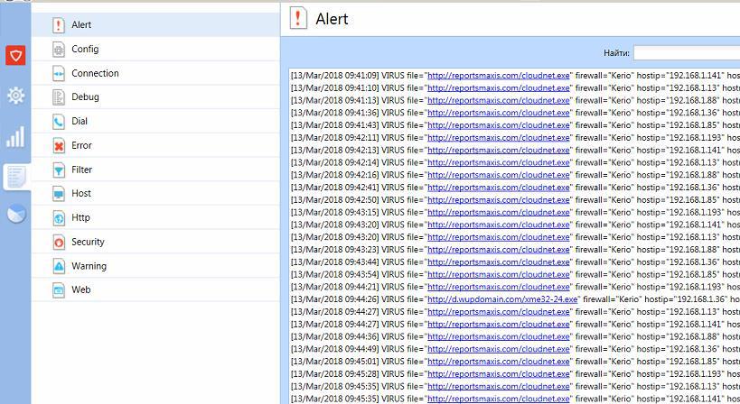This screenshot has height=404, width=740.
Task: Open cloudnet.exe link in 09:45:28 entry
Action: (499, 374)
